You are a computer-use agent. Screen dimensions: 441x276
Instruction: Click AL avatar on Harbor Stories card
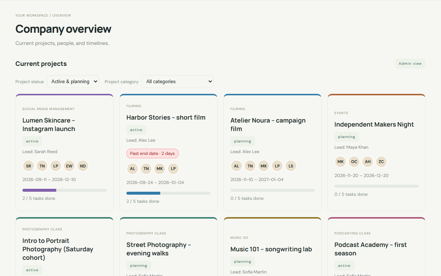tap(133, 169)
